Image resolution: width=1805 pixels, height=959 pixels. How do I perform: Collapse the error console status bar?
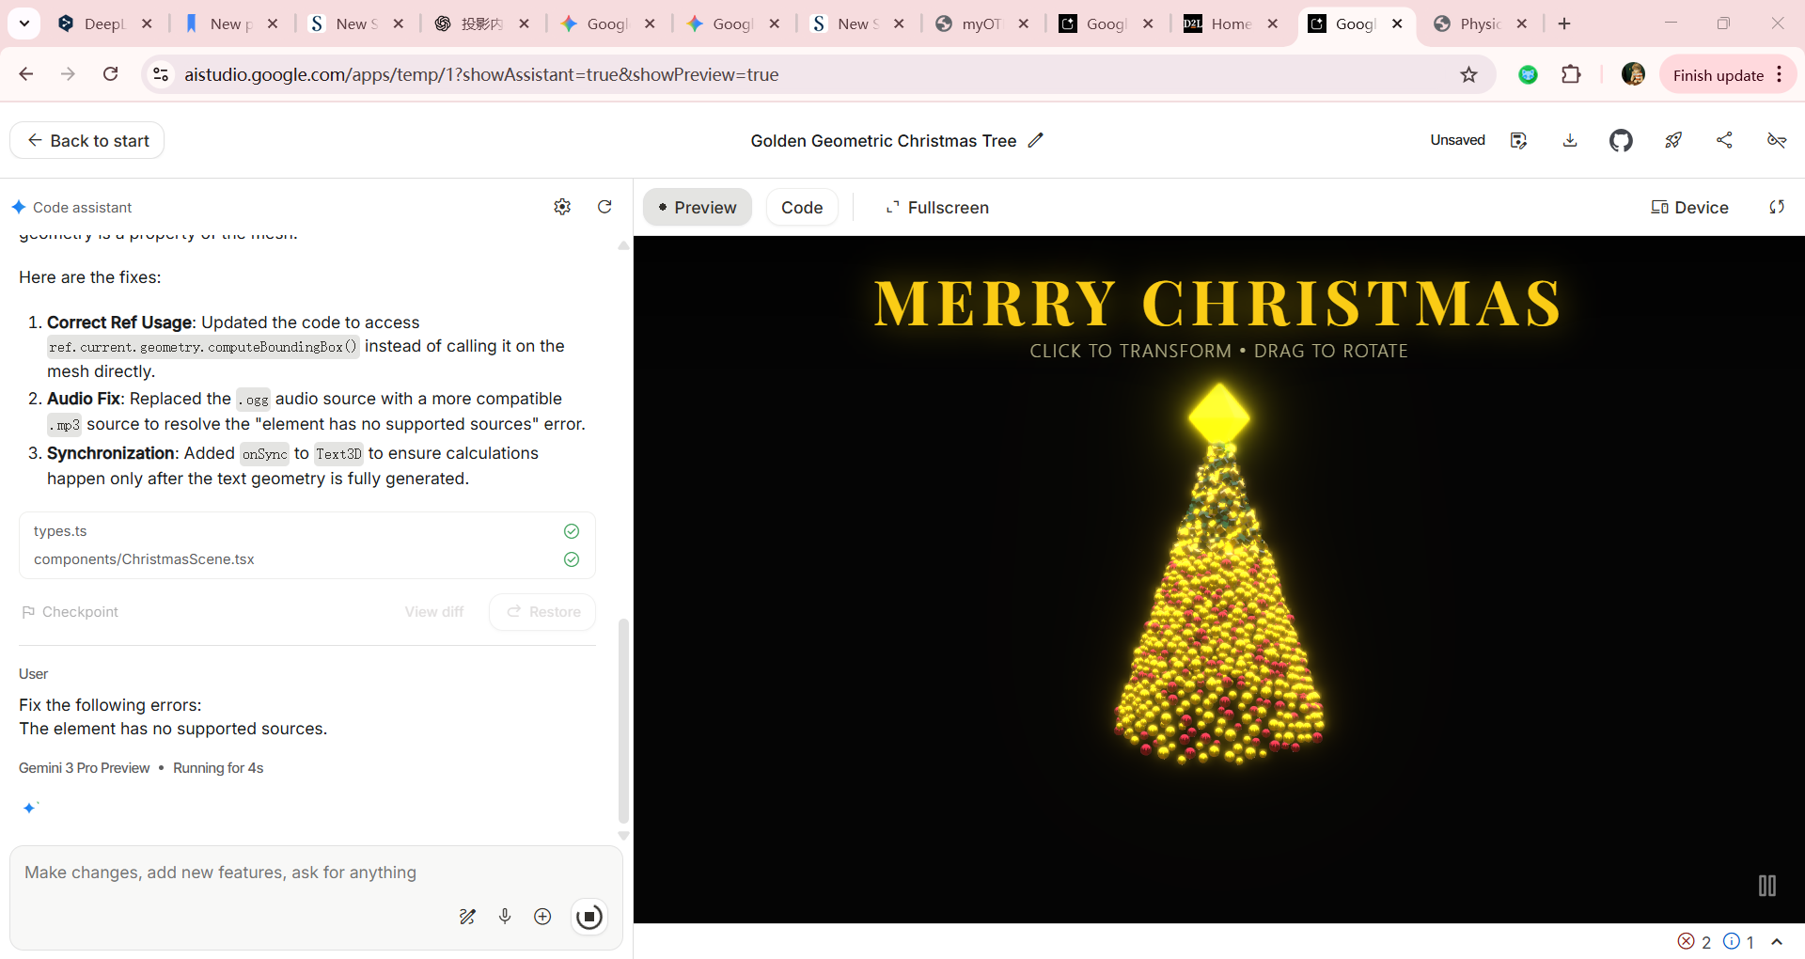1777,941
